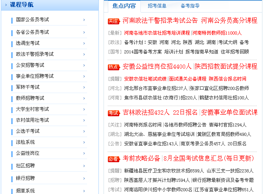
Task: Expand the 法检系统 row arrow
Action: [84, 143]
